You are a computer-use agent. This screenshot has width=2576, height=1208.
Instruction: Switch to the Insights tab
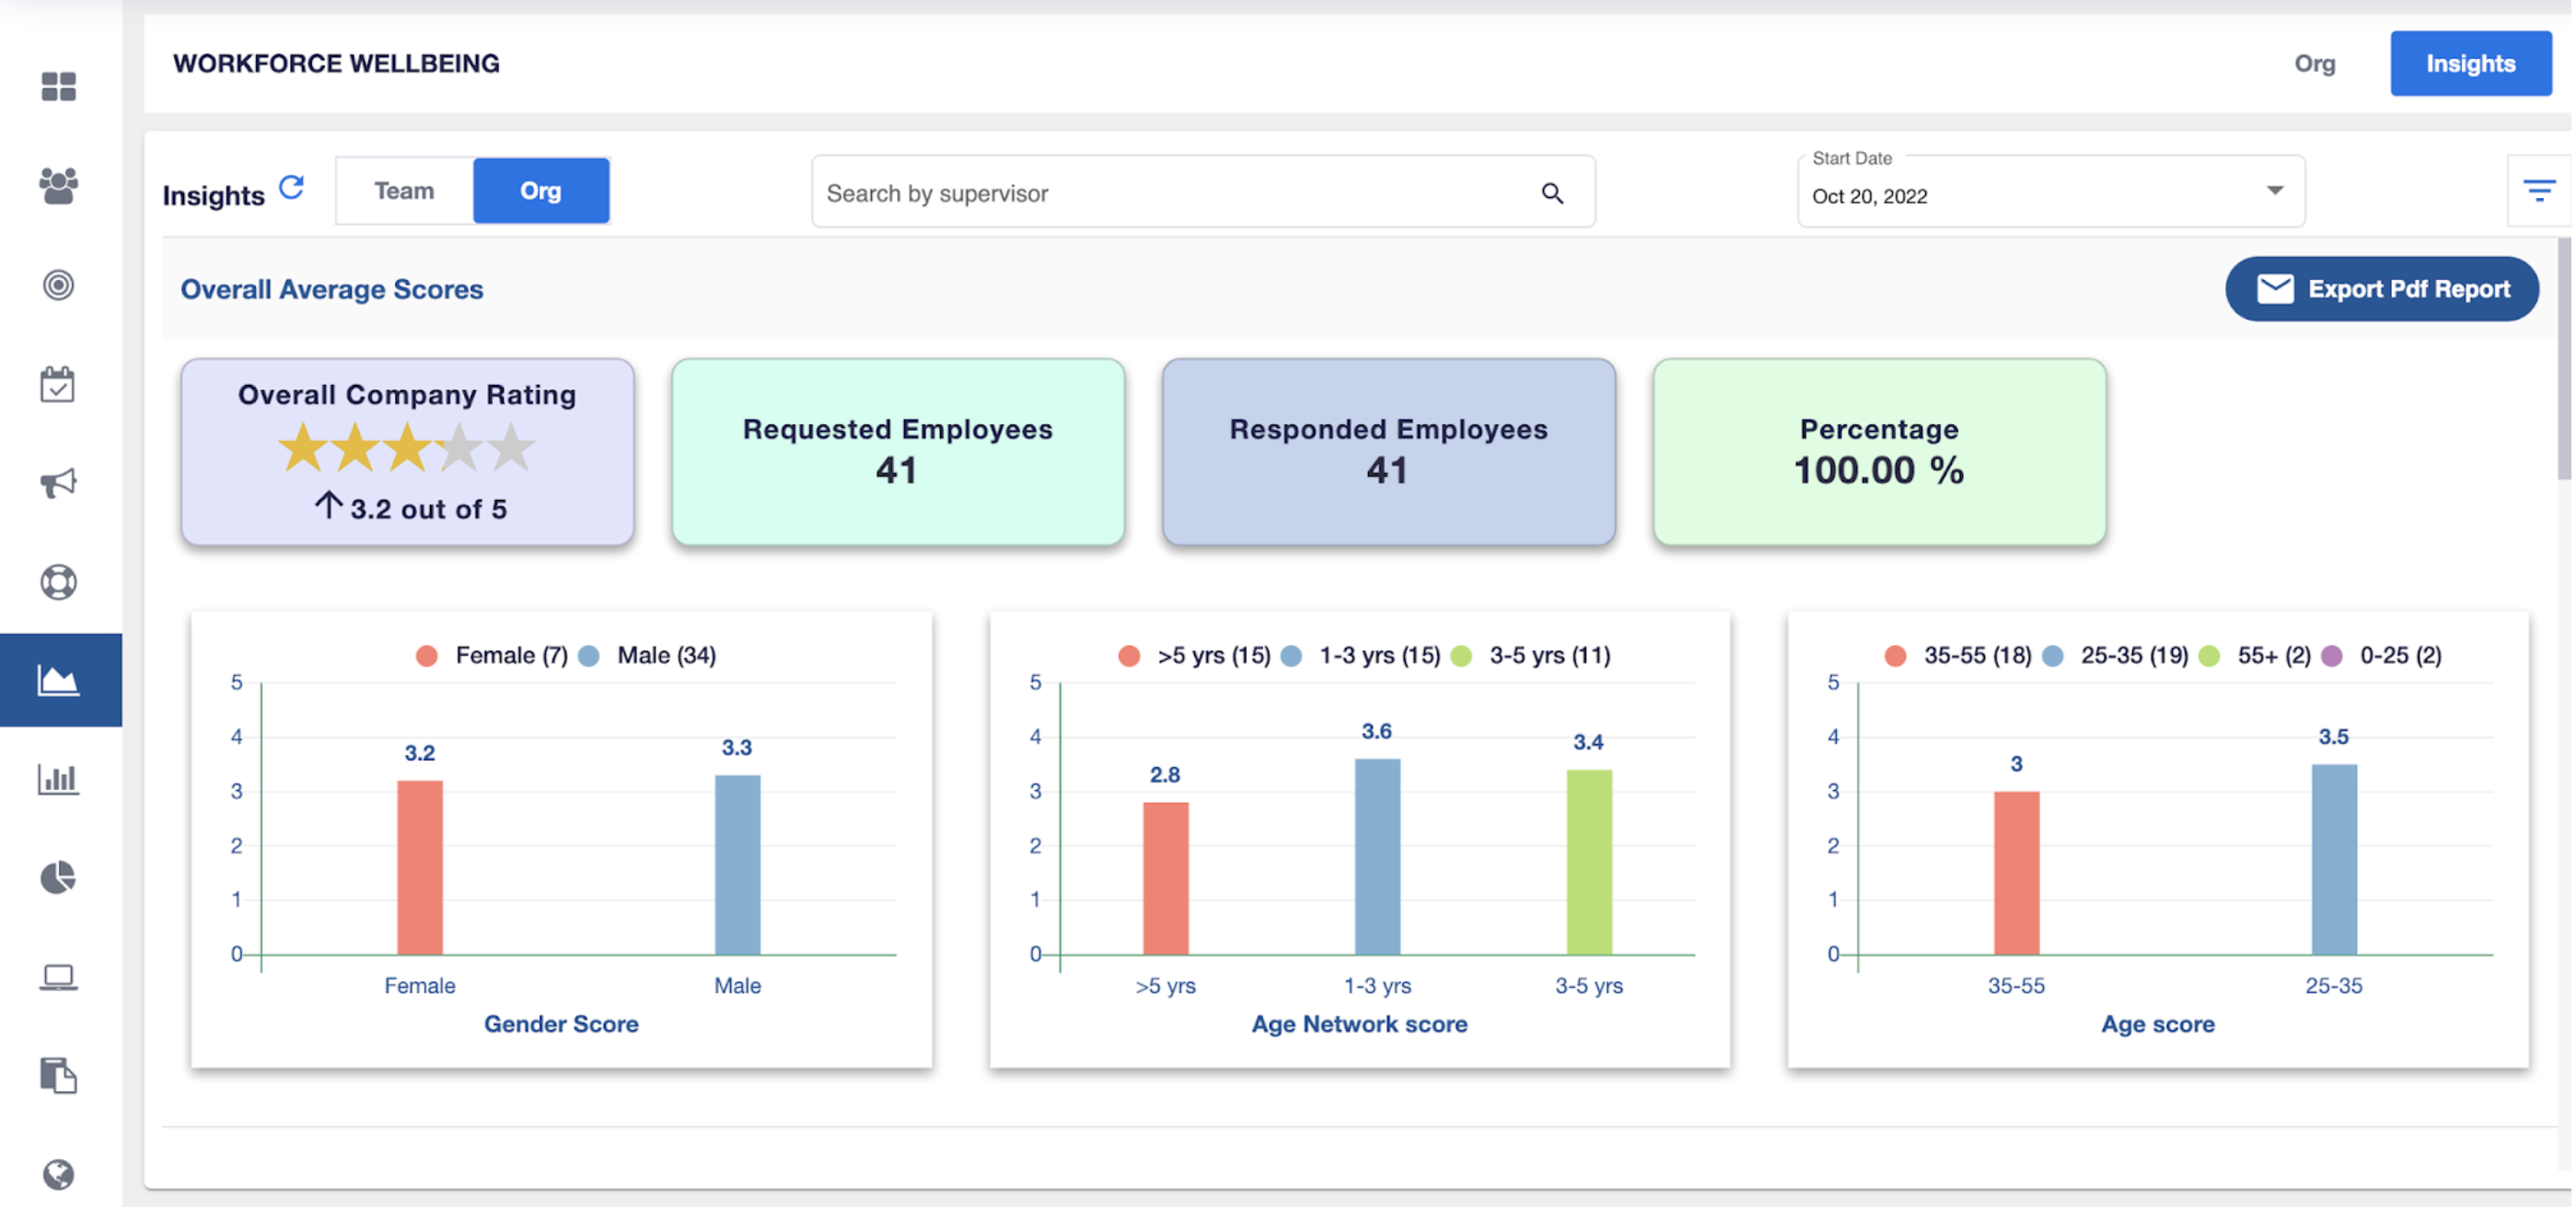click(x=2470, y=63)
